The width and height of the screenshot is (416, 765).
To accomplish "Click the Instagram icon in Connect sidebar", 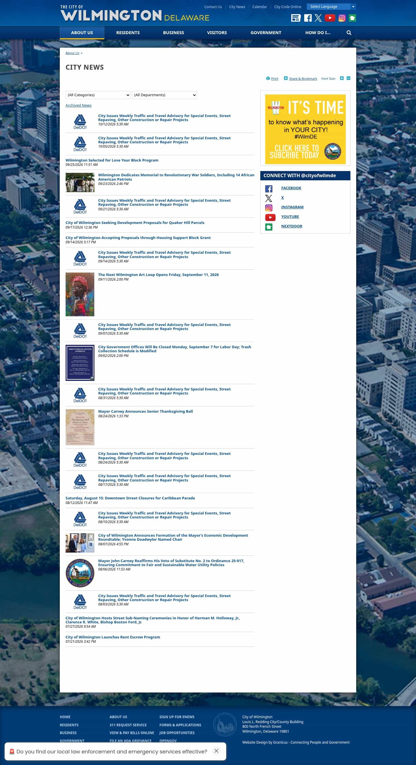I will (269, 208).
